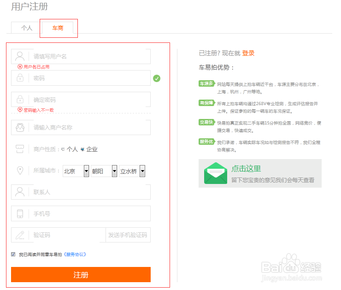This screenshot has width=341, height=290.
Task: Click the pencil icon beside 验证码 field
Action: 20,235
